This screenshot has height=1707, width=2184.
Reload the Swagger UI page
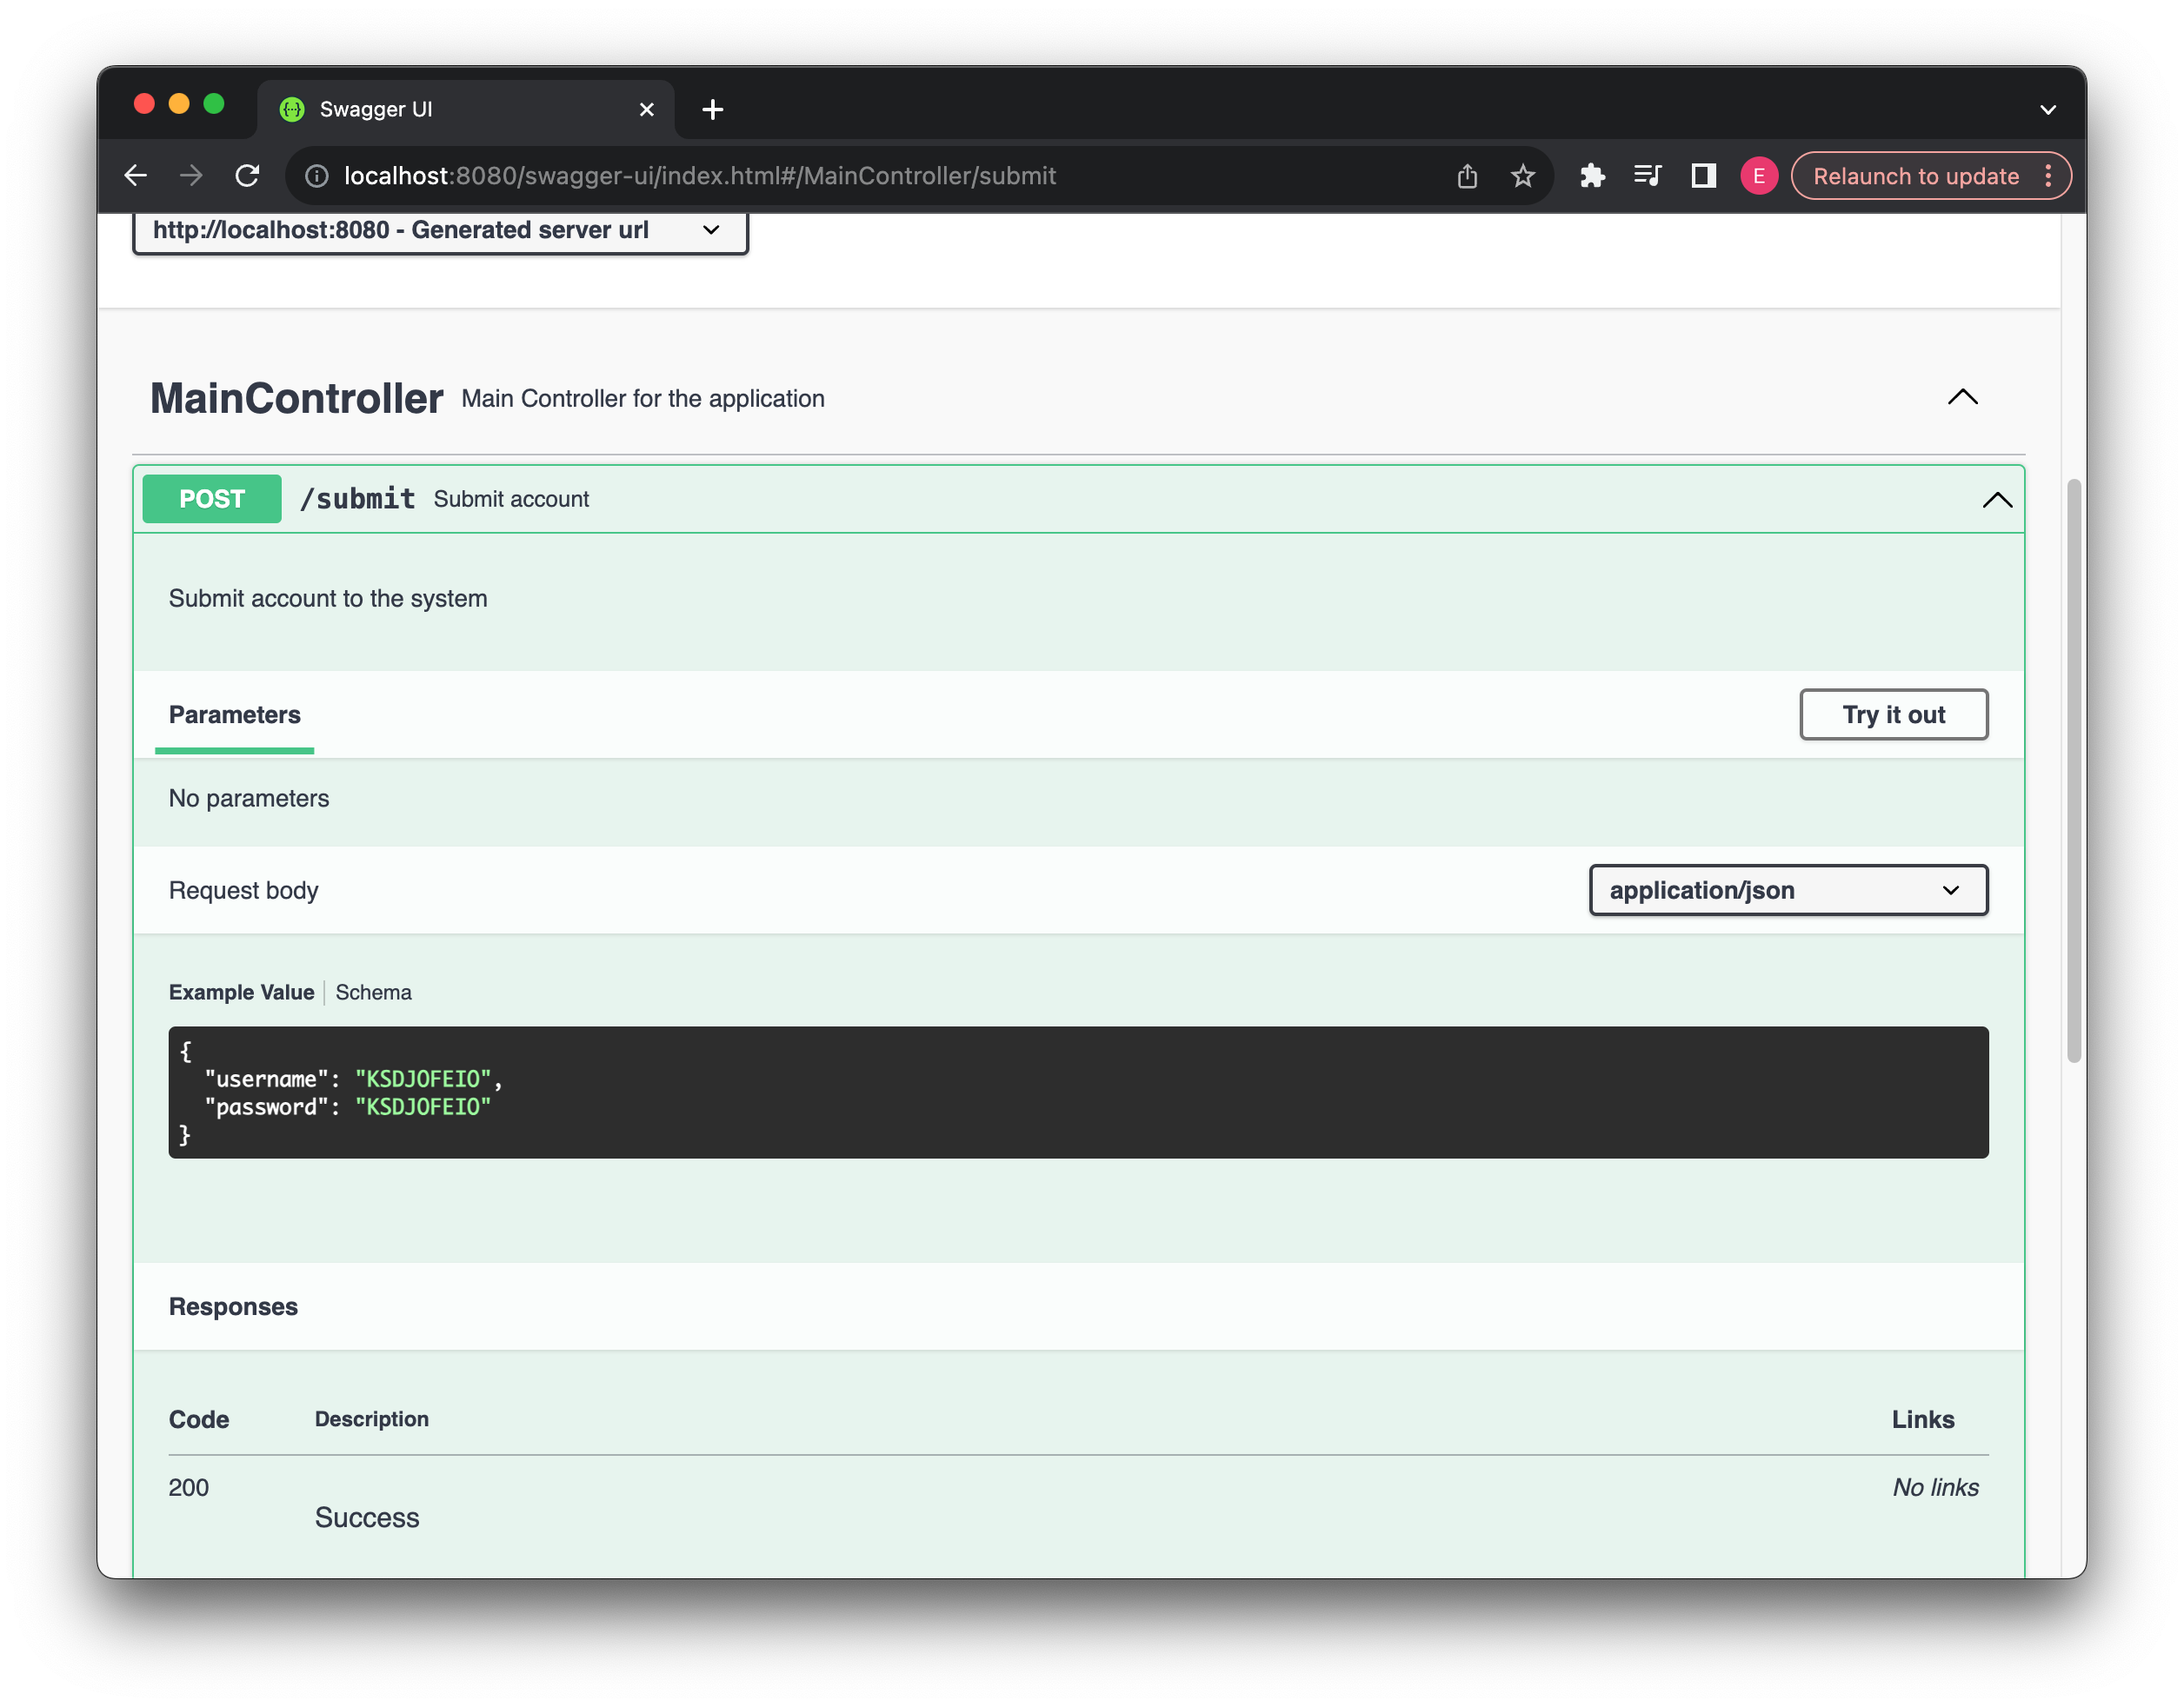click(x=247, y=176)
